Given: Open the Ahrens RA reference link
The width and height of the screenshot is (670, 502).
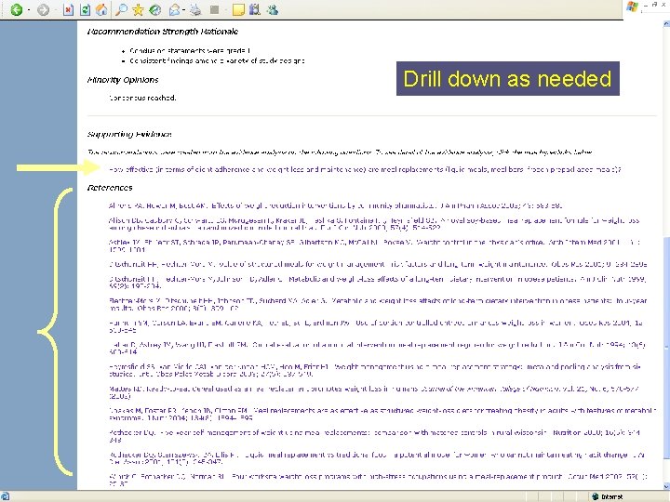Looking at the screenshot, I should [335, 205].
